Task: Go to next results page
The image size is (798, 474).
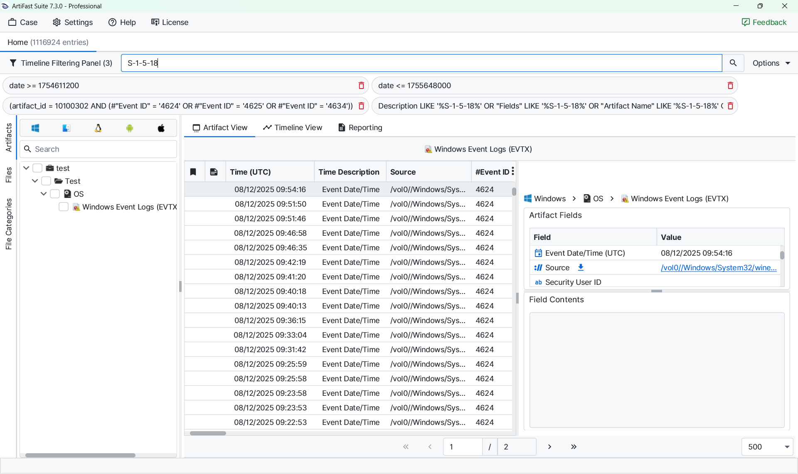Action: point(549,447)
